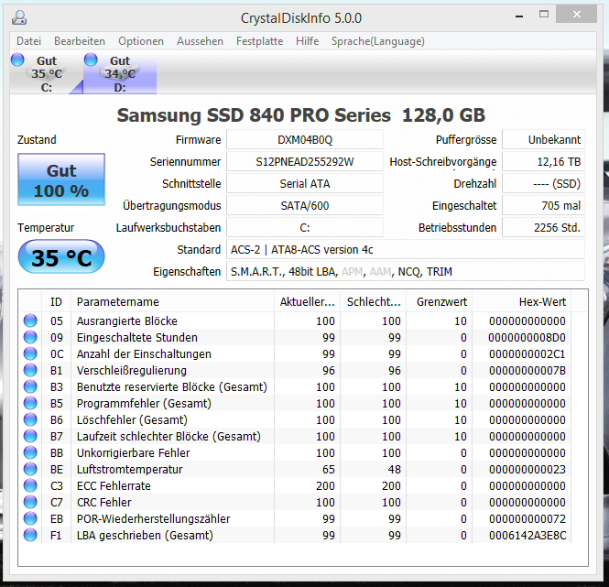Open the Hilfe menu
This screenshot has width=609, height=587.
[x=307, y=41]
